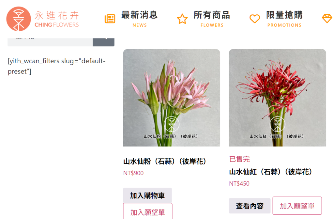Click the star icon beside 所有商品
Image resolution: width=334 pixels, height=219 pixels.
[182, 19]
